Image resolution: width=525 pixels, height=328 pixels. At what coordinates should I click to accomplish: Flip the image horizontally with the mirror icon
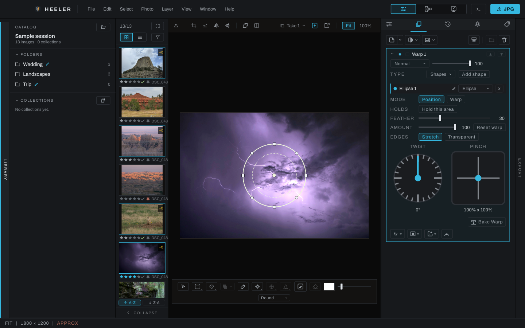tap(216, 26)
